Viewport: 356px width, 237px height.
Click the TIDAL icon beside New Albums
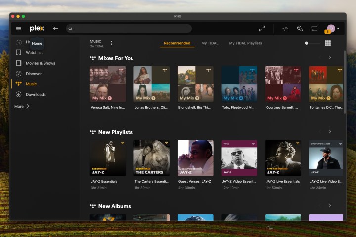coord(93,206)
